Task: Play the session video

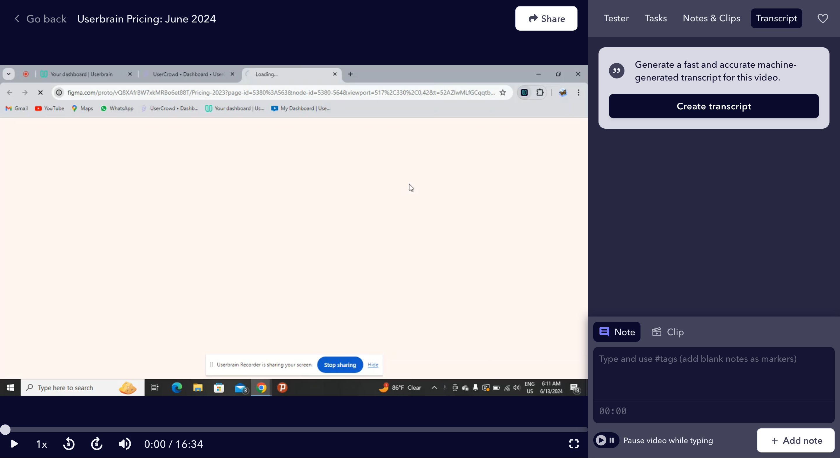Action: (14, 444)
